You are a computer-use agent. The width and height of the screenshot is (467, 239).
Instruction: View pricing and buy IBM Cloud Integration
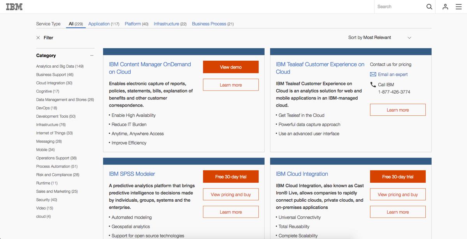398,194
